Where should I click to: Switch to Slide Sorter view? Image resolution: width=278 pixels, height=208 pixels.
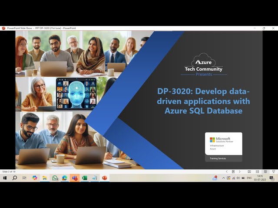pyautogui.click(x=257, y=172)
